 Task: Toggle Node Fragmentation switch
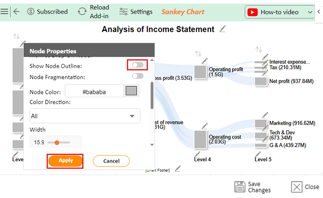click(138, 76)
